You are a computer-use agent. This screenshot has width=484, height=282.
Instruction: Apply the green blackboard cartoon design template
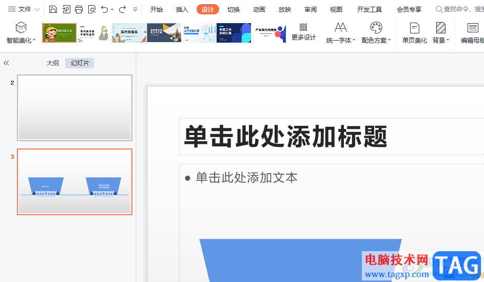pyautogui.click(x=59, y=33)
